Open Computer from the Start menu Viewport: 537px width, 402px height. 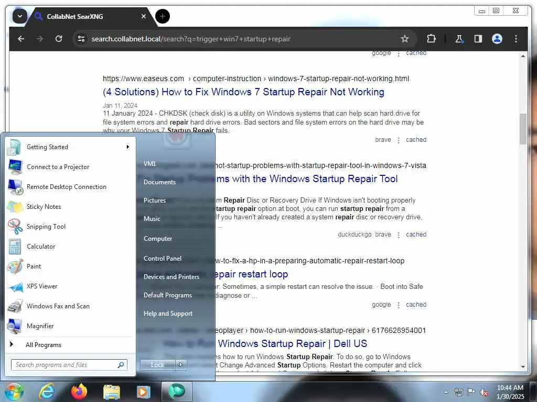(x=157, y=239)
